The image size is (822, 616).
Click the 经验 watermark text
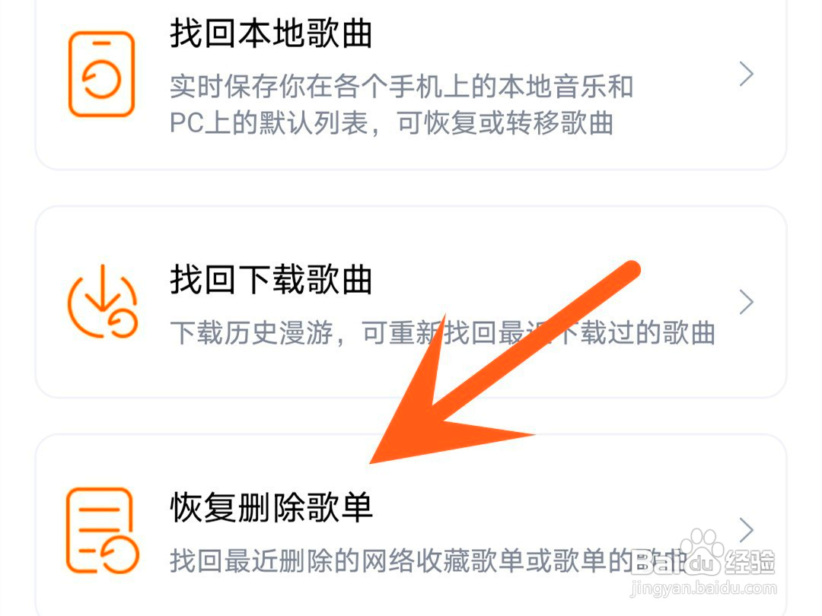[x=750, y=561]
